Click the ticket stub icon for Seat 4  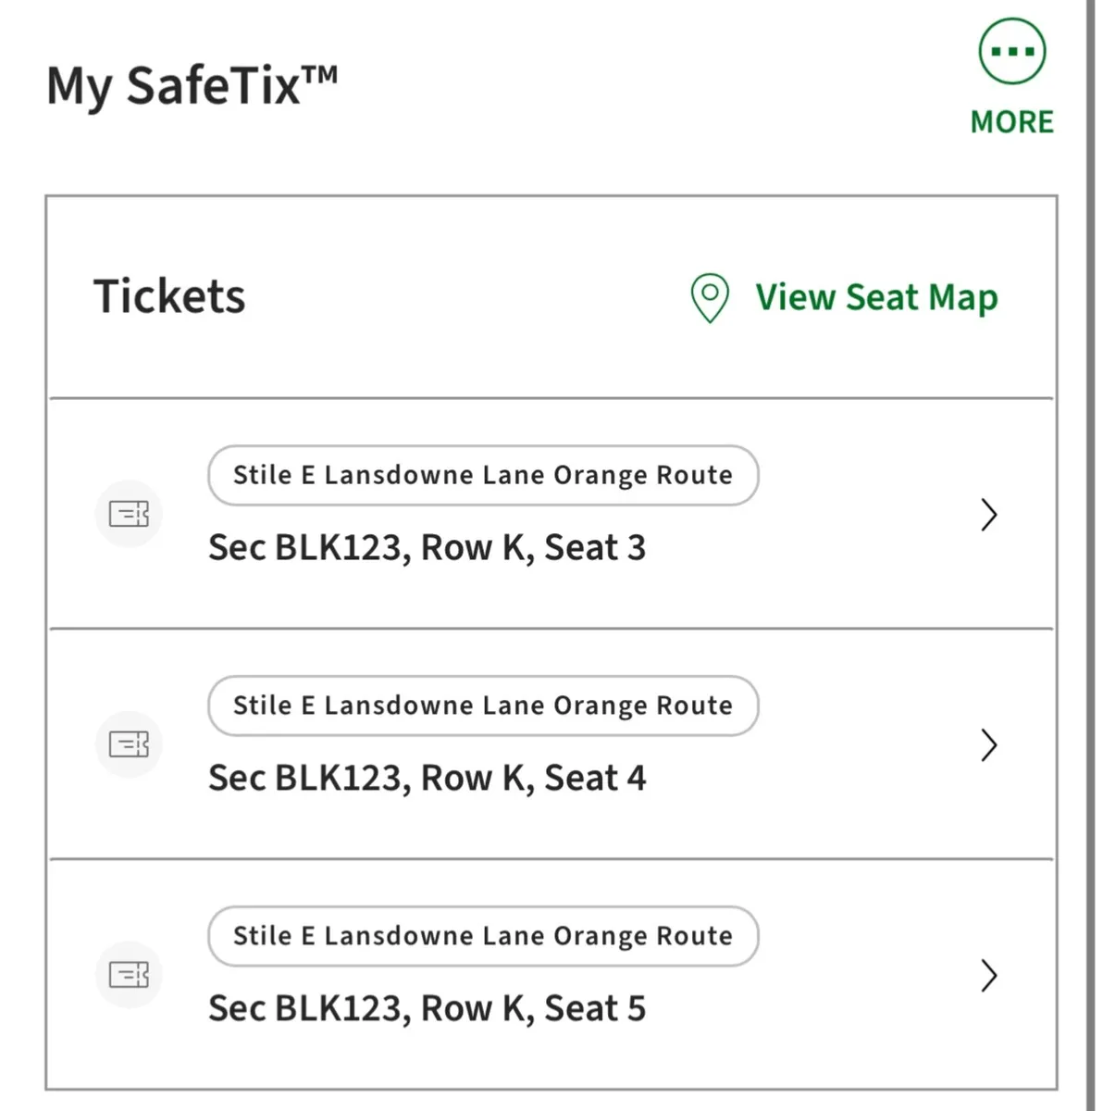tap(129, 744)
